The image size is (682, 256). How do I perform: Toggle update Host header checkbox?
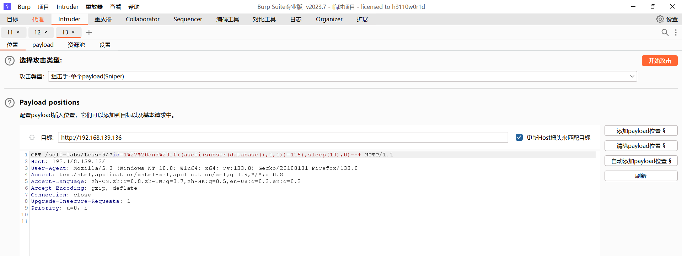519,137
